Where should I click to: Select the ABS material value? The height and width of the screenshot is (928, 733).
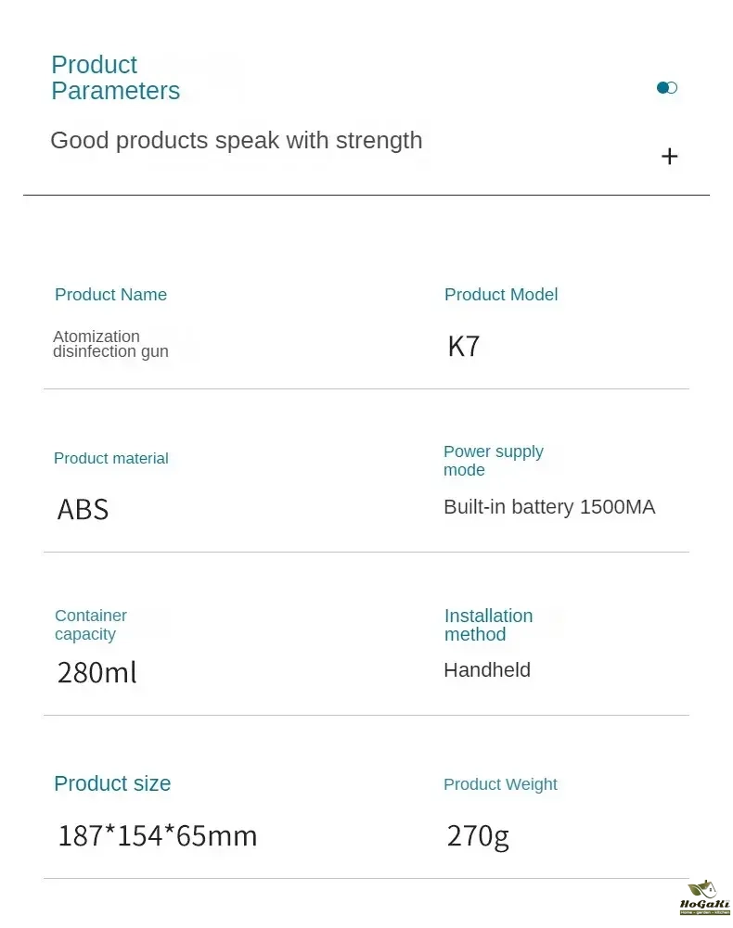pyautogui.click(x=83, y=509)
